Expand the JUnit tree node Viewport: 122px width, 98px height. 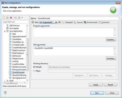[x=5, y=81]
